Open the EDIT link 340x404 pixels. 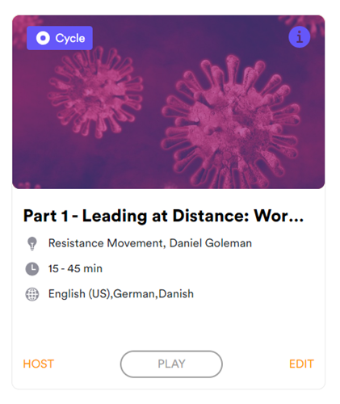tap(301, 364)
